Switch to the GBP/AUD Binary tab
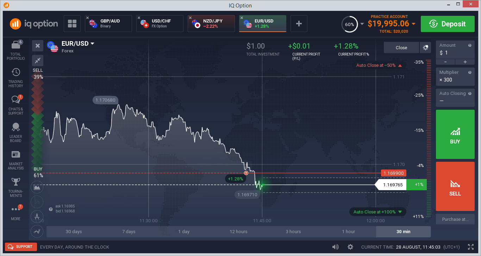 coord(108,24)
